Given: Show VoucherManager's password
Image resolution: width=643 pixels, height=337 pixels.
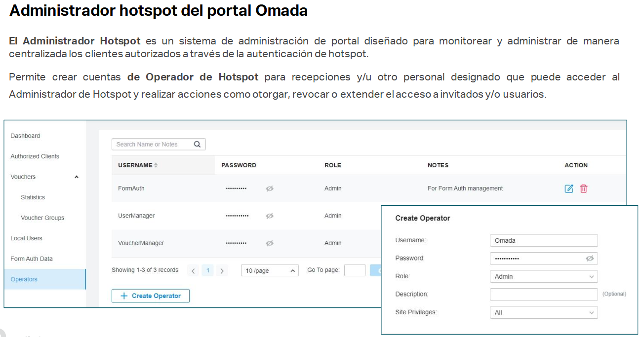Looking at the screenshot, I should tap(269, 243).
